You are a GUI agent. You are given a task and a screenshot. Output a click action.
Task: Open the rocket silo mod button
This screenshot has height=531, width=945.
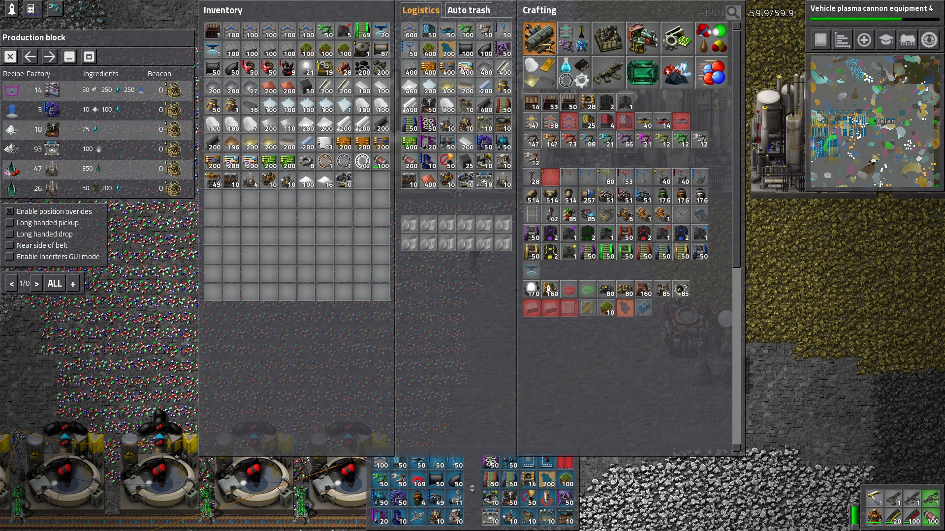click(x=11, y=9)
